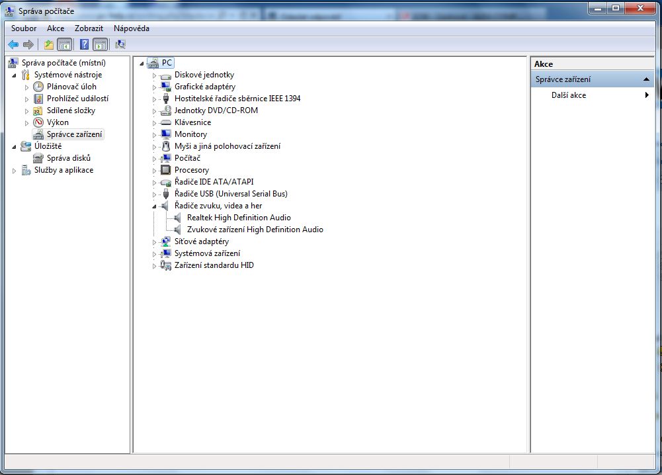Screen dimensions: 662x475
Task: Expand the Služby a aplikace arrow
Action: [x=14, y=171]
